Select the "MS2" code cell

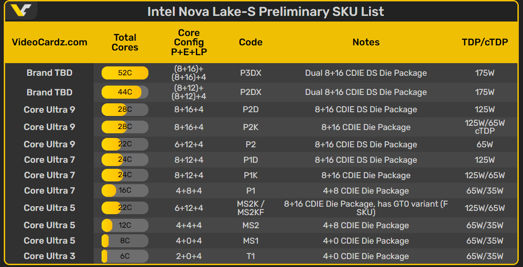pyautogui.click(x=250, y=225)
